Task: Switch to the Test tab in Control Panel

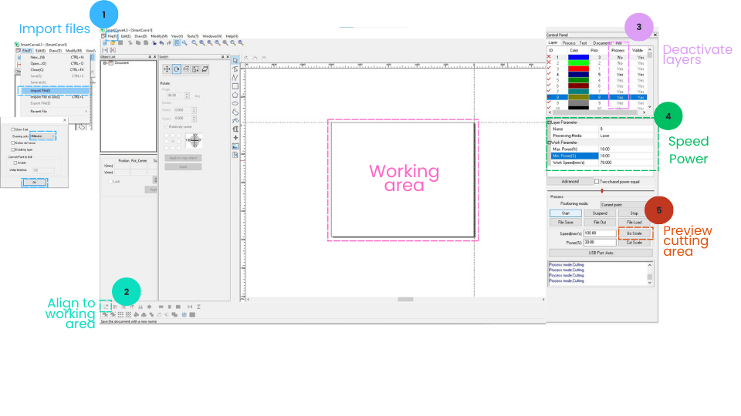Action: click(x=584, y=43)
